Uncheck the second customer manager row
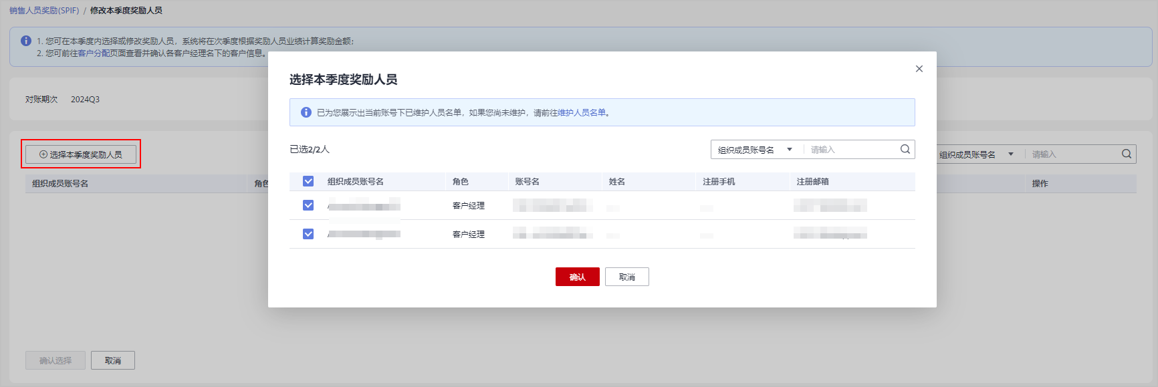Screen dimensions: 1158x387 coord(308,234)
